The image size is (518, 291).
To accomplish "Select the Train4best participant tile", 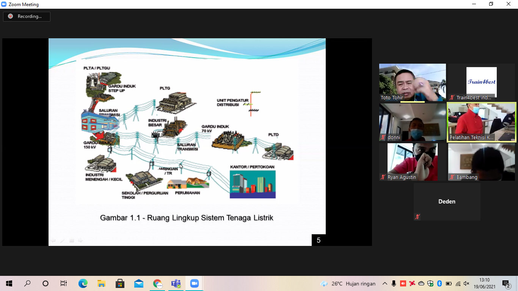I will (x=481, y=82).
